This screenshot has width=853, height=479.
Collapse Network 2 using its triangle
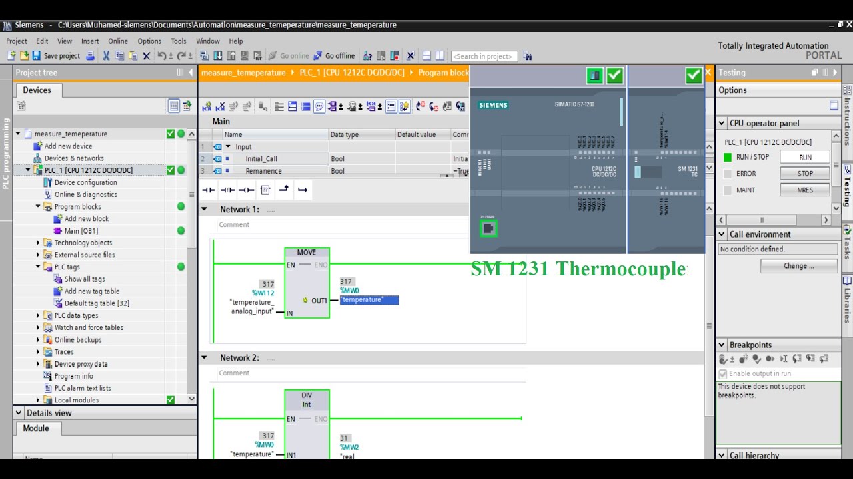(x=205, y=357)
